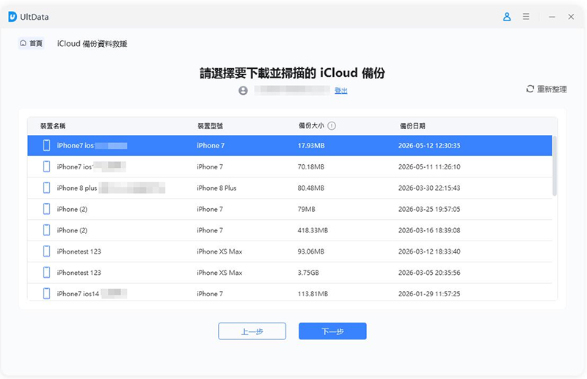Click the 裝置名稱 column header
The image size is (587, 379).
coord(53,126)
